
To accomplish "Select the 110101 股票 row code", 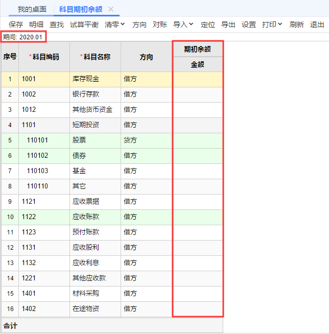I will [44, 140].
